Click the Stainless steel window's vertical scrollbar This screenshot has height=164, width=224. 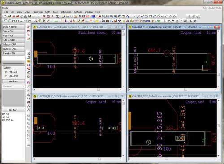pos(123,59)
